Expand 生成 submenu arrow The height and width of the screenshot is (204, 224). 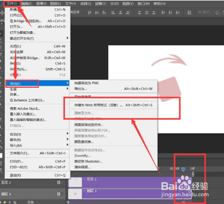pos(67,88)
